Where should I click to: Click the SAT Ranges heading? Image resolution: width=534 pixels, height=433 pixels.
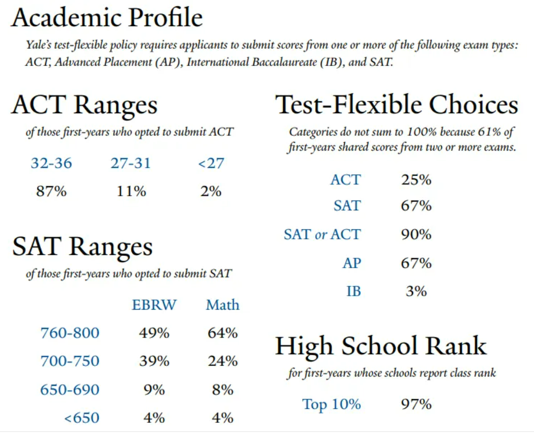tap(82, 246)
